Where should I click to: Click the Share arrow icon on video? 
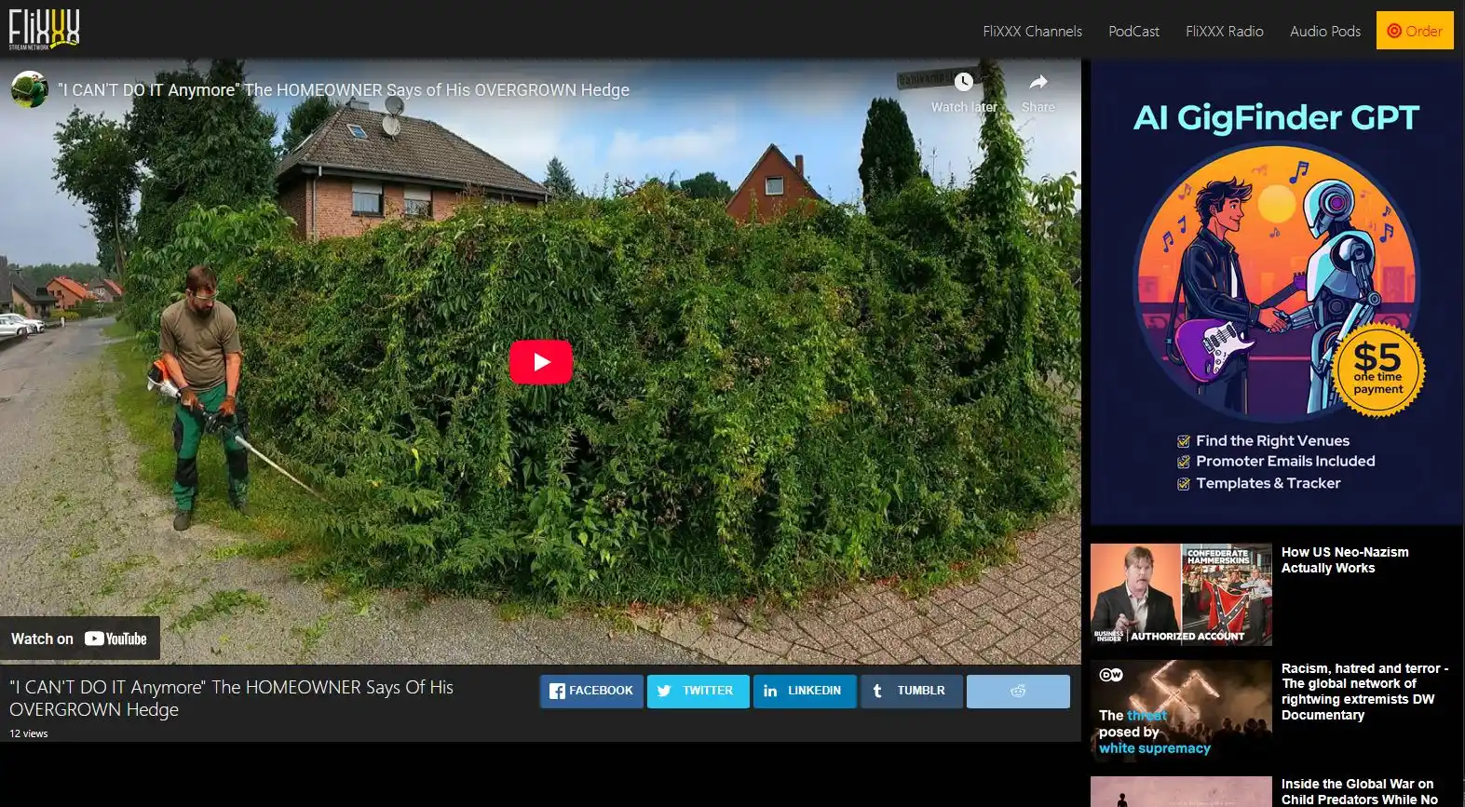pos(1038,83)
